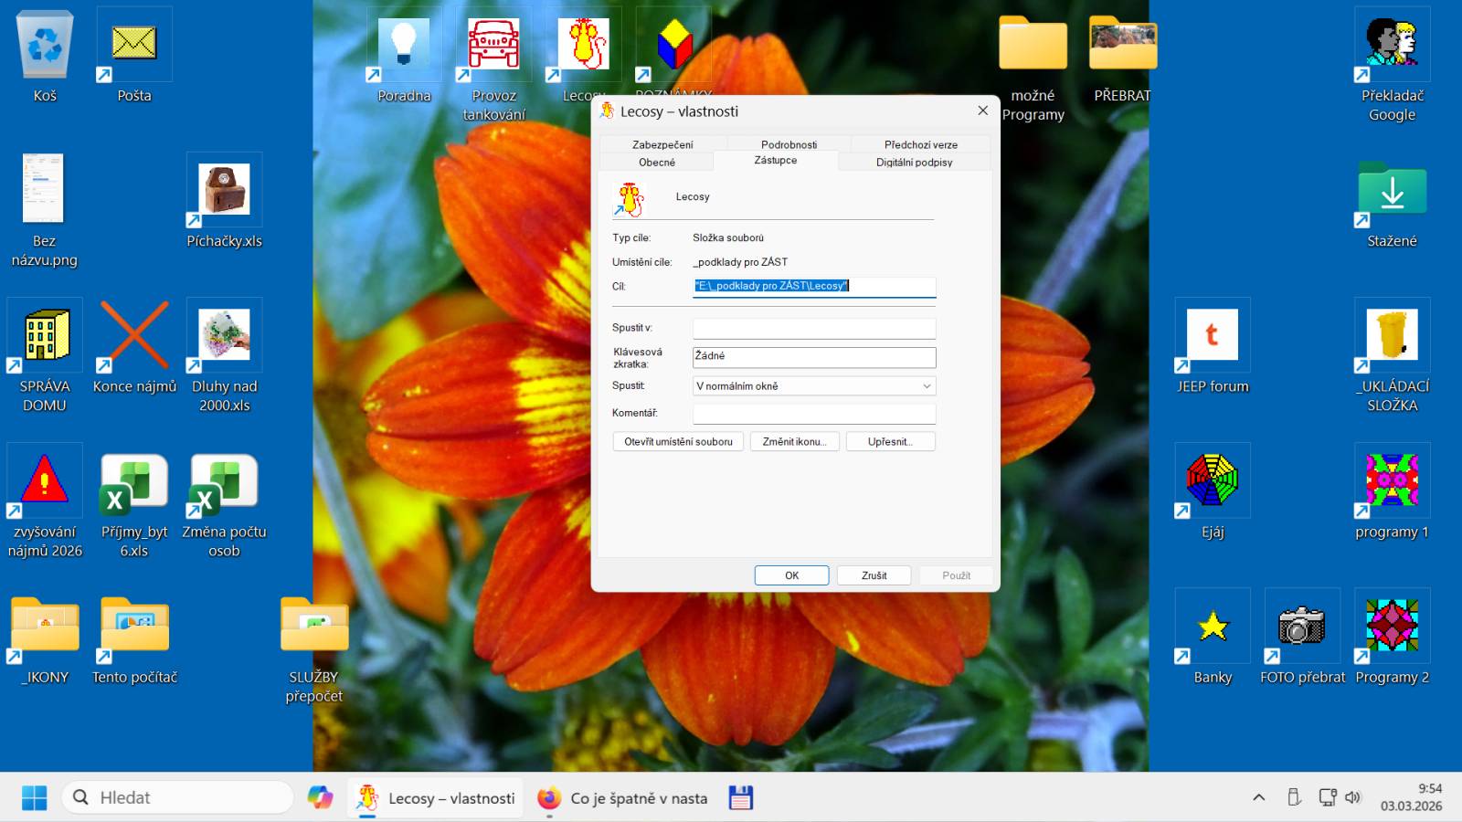
Task: Click the Klávesová zkratka field
Action: (813, 356)
